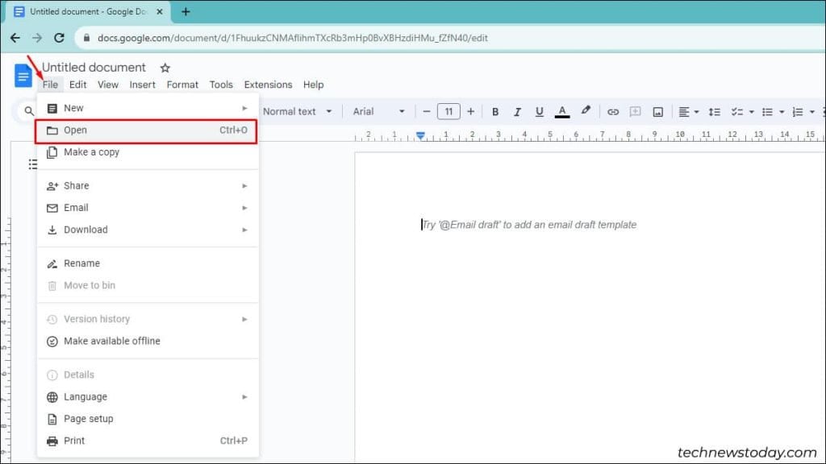Click the insert link icon
The height and width of the screenshot is (464, 826).
613,111
